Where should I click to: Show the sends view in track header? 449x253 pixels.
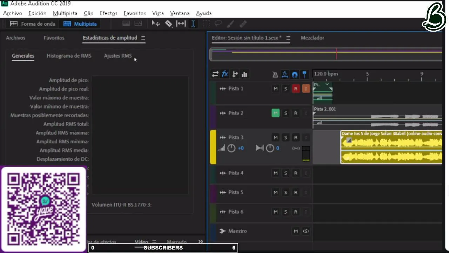[x=235, y=74]
